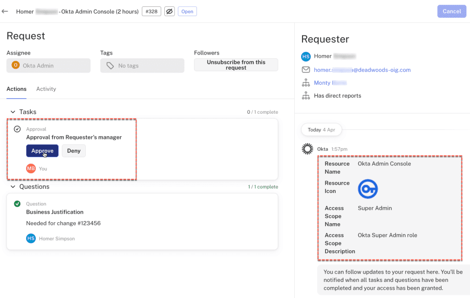Unsubscribe from this request
This screenshot has height=298, width=470.
coord(236,65)
